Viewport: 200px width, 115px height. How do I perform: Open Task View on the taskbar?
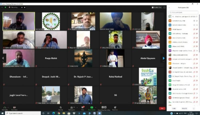[48, 113]
